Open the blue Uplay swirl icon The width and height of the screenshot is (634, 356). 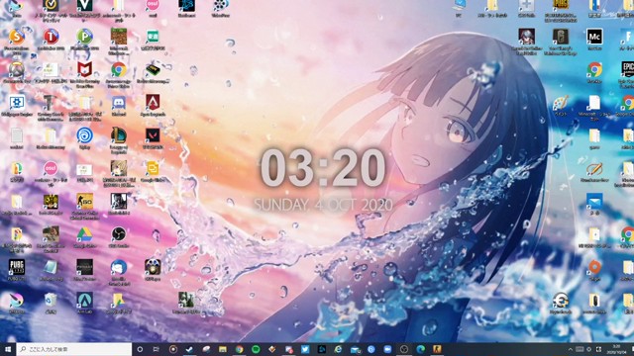(84, 135)
